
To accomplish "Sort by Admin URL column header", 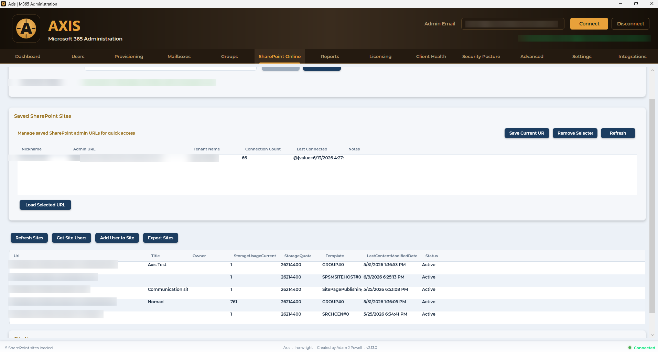I will click(x=84, y=149).
